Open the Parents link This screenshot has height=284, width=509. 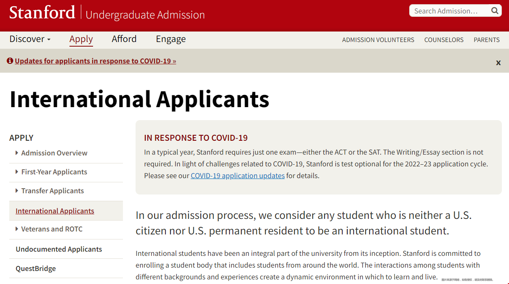point(486,40)
